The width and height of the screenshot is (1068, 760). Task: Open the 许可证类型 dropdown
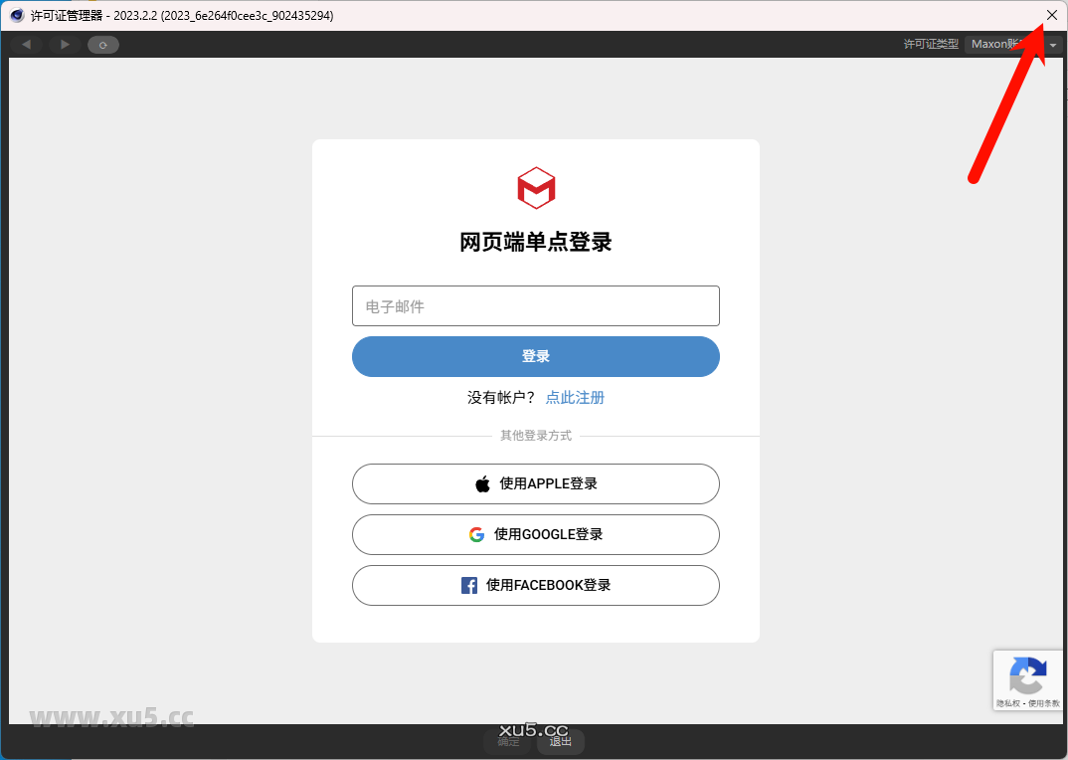click(1012, 45)
